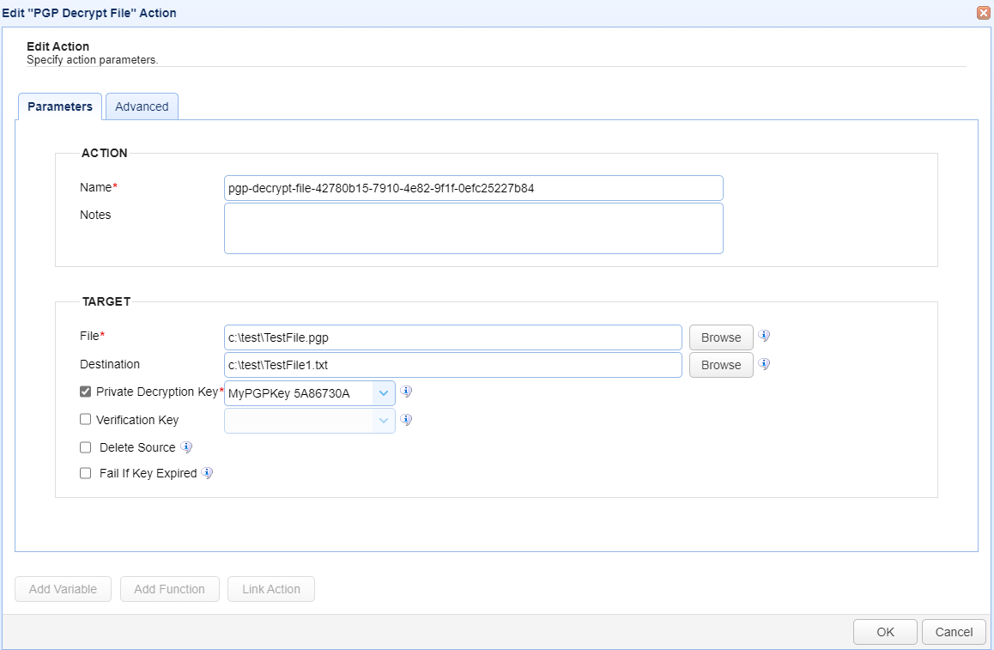
Task: Enable the Verification Key checkbox
Action: click(x=85, y=420)
